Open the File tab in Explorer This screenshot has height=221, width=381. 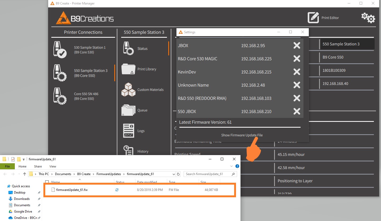tap(7, 166)
